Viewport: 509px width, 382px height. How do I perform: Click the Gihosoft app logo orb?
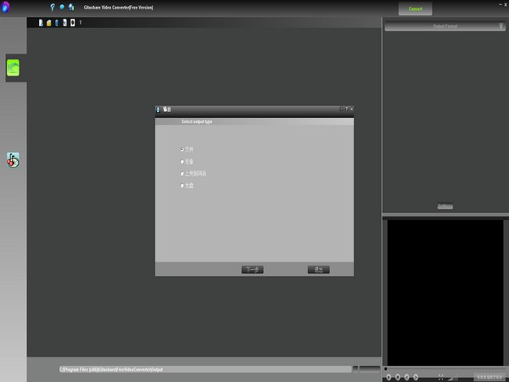click(6, 8)
